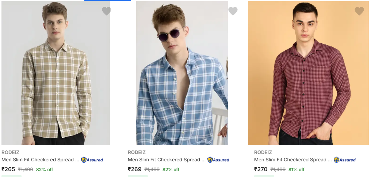The image size is (371, 177).
Task: Tap the heart icon on blue shirt
Action: 233,11
